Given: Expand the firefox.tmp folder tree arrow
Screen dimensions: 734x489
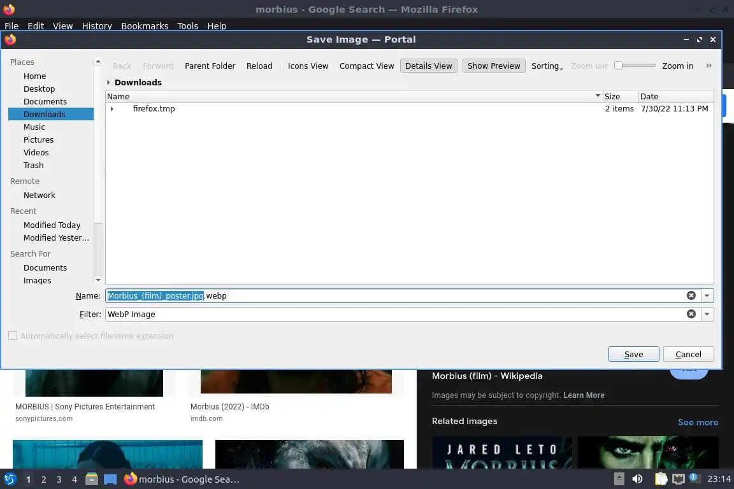Looking at the screenshot, I should tap(112, 109).
